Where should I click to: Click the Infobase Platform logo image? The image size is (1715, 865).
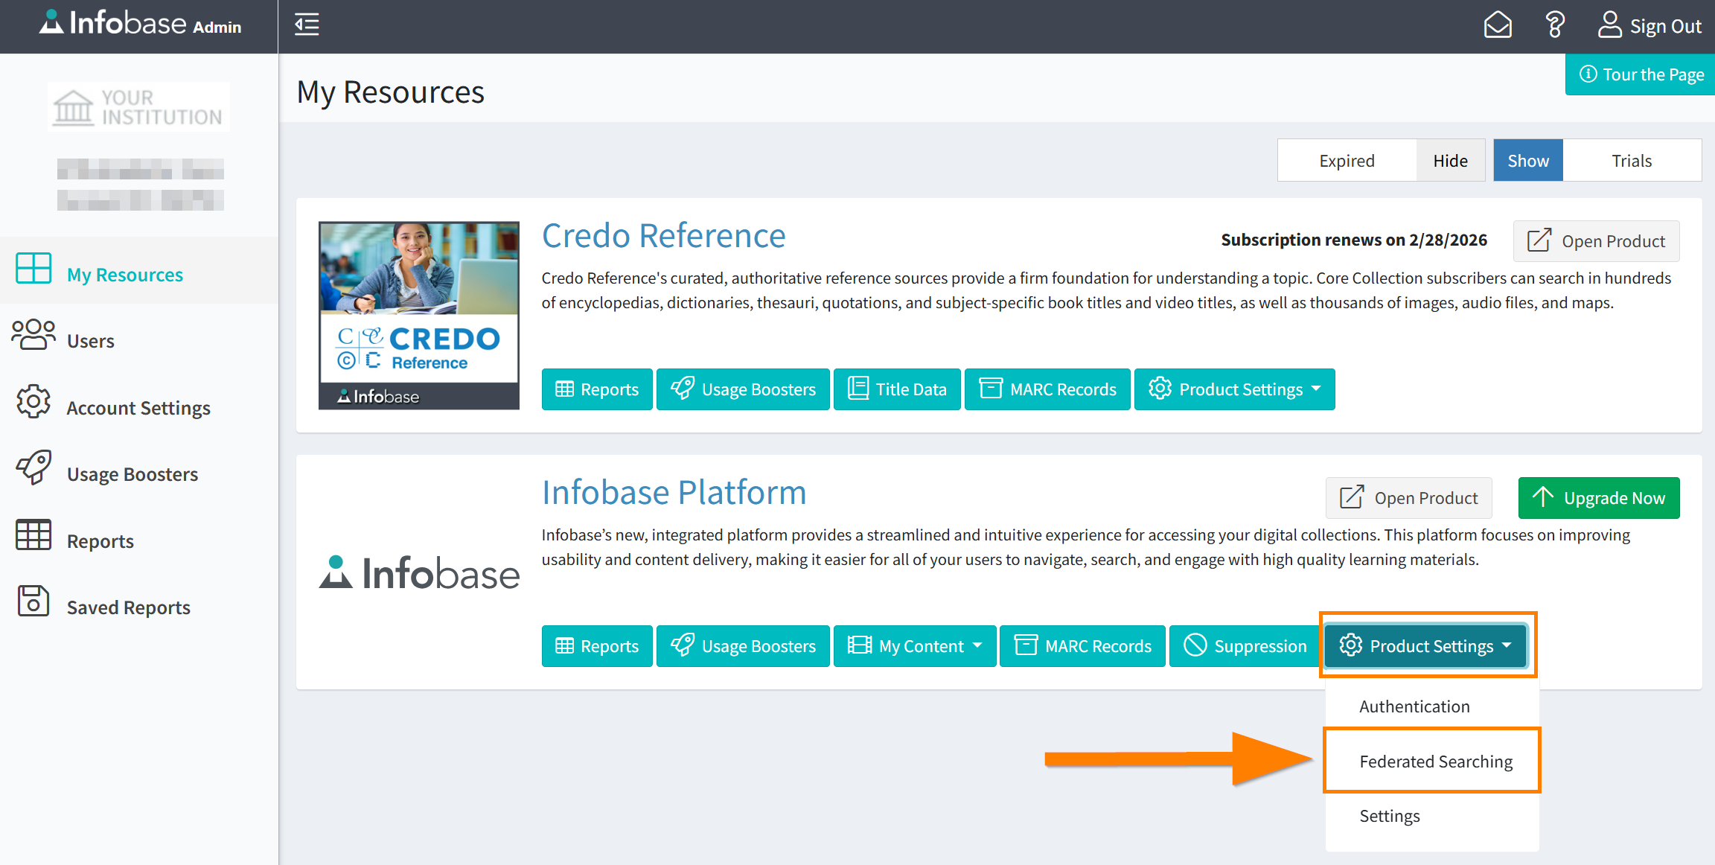419,573
